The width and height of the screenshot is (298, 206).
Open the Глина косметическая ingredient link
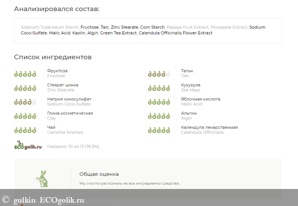tap(70, 113)
